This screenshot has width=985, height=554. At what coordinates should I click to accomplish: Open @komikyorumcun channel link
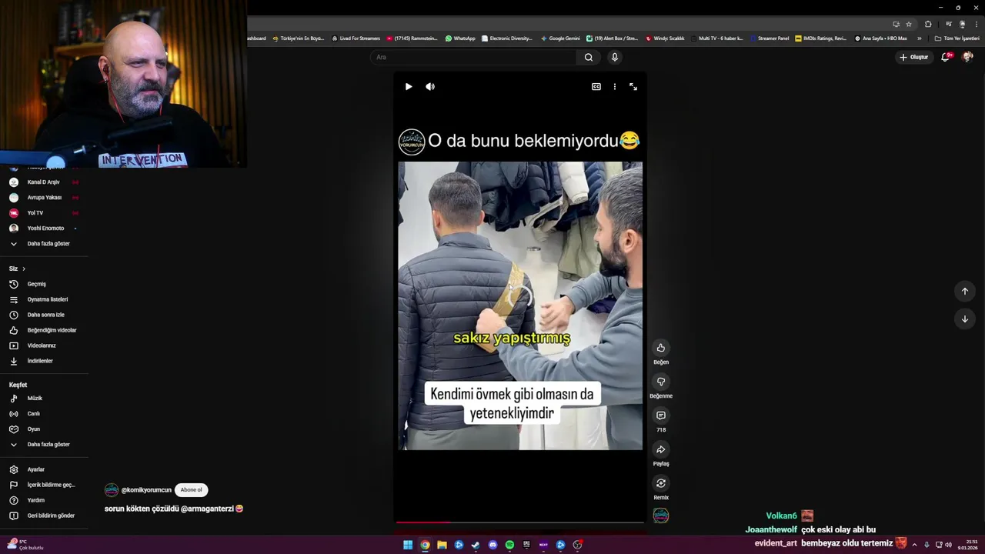click(145, 490)
